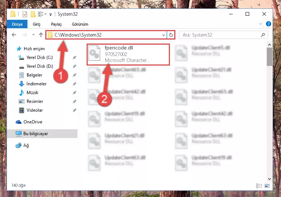Click pin icon next to İndirmeler
Screen dimensions: 281x197
click(x=75, y=84)
